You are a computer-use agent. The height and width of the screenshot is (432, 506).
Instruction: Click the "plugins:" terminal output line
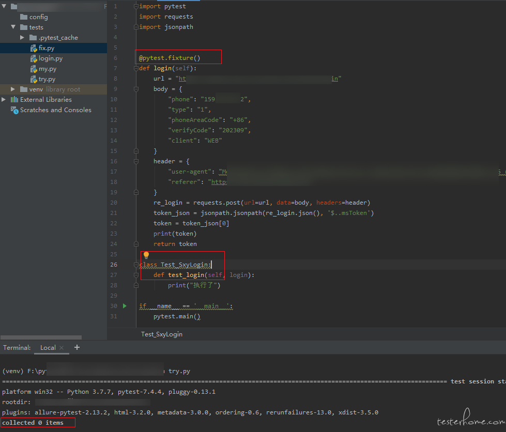[x=190, y=412]
